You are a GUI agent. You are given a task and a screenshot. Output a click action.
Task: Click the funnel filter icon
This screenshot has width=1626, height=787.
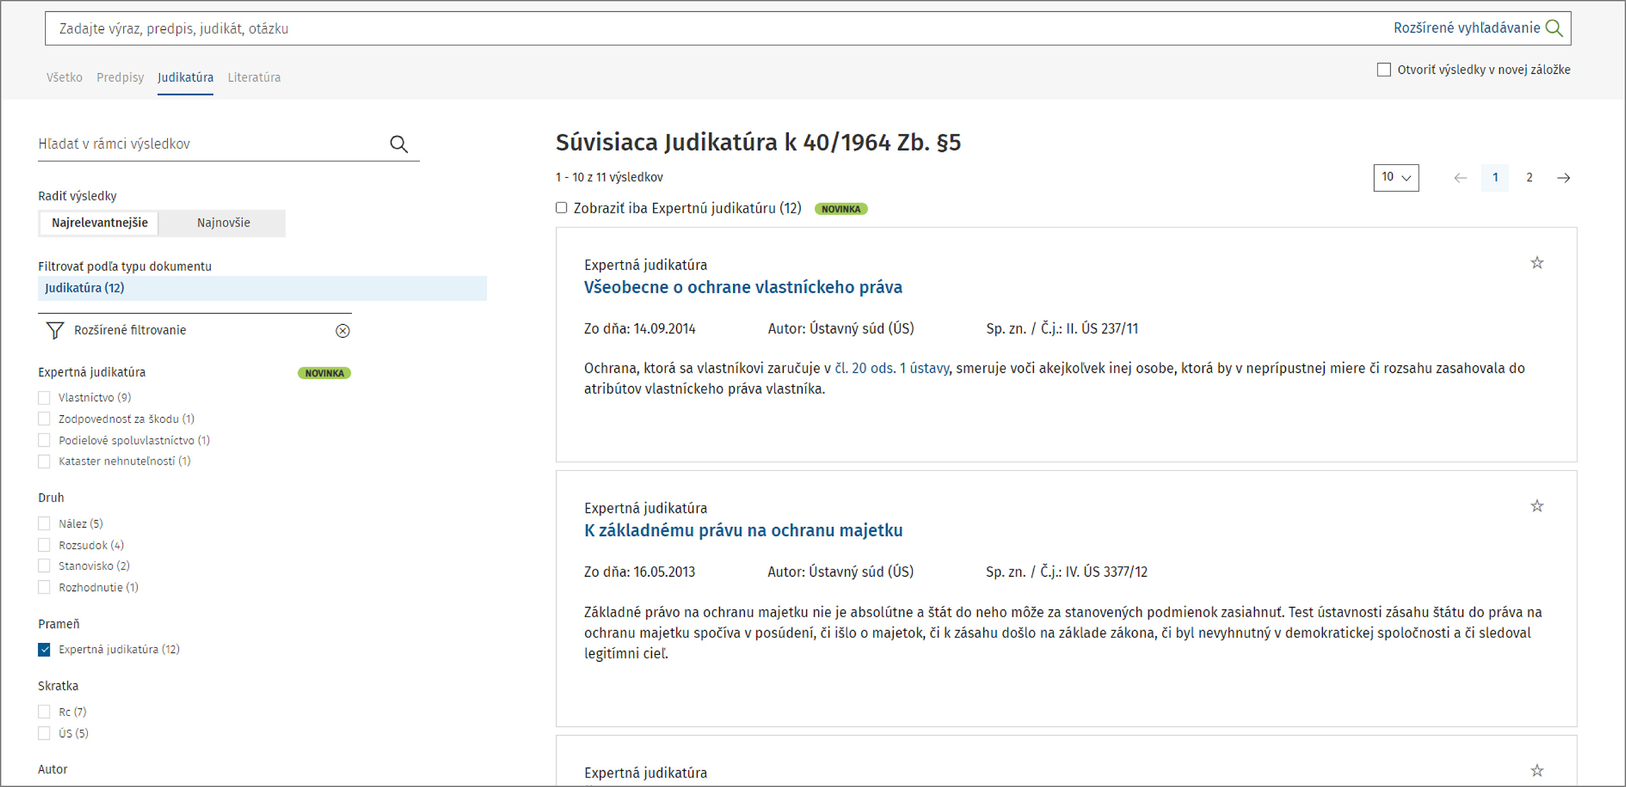(55, 330)
